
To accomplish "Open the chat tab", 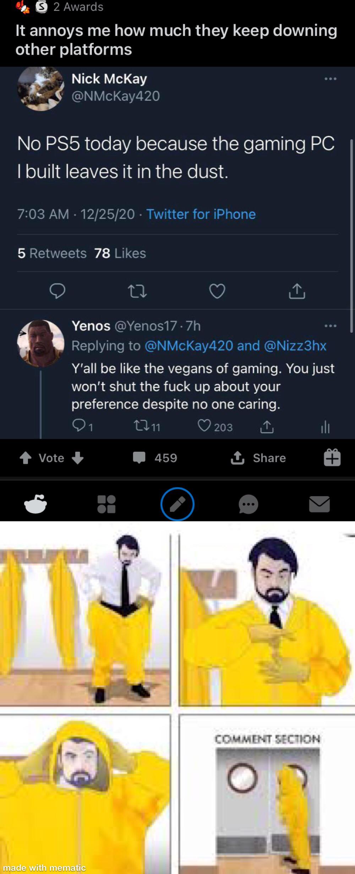I will [248, 504].
